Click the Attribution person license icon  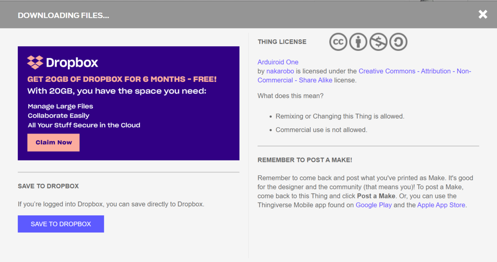(358, 42)
